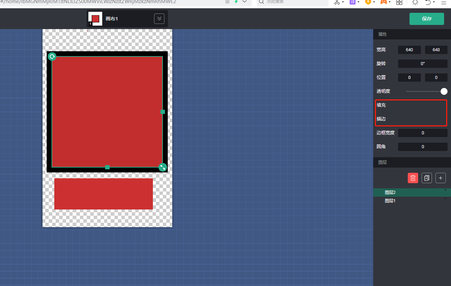Click the QR code icon in address bar
451x286 pixels.
click(227, 2)
